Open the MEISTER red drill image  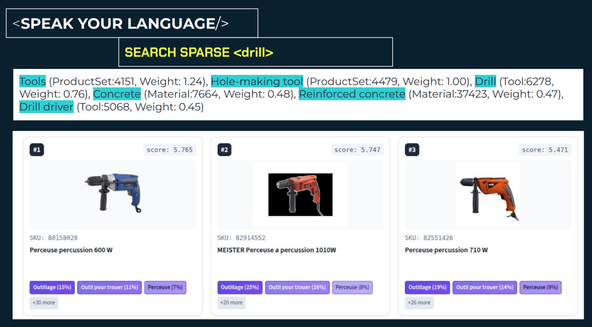301,194
